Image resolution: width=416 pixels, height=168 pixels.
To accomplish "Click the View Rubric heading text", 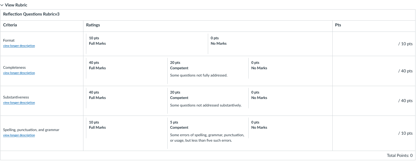I will point(16,5).
